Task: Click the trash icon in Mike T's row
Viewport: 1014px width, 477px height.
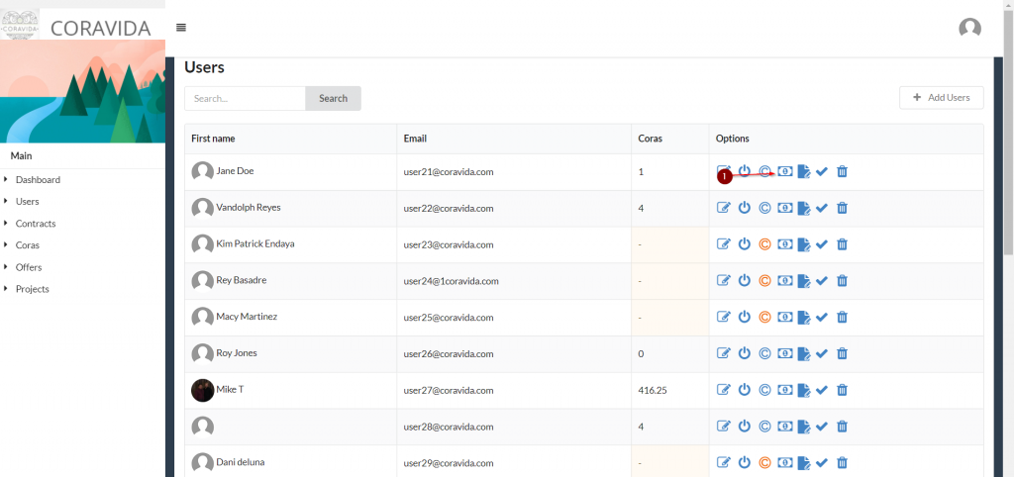Action: (x=842, y=390)
